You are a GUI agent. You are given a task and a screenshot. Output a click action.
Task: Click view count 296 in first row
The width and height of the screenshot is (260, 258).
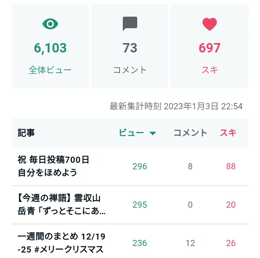(140, 166)
